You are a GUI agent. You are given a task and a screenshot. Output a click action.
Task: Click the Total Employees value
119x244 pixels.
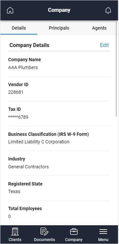pos(9,216)
